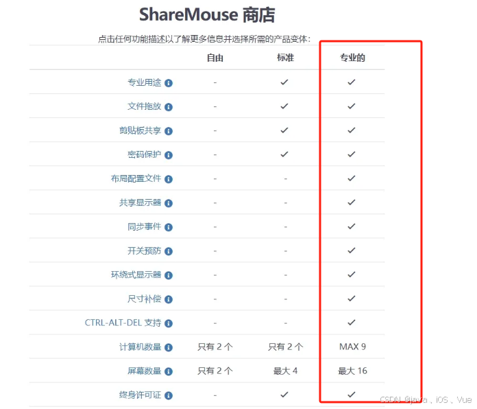Click the 标准 checkmark for 终身许可证
This screenshot has width=477, height=409.
pyautogui.click(x=284, y=395)
